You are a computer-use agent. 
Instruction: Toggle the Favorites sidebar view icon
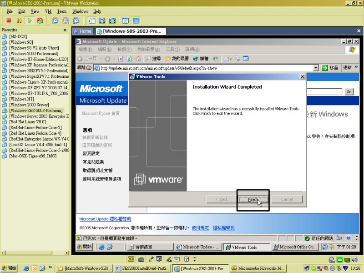pyautogui.click(x=92, y=20)
